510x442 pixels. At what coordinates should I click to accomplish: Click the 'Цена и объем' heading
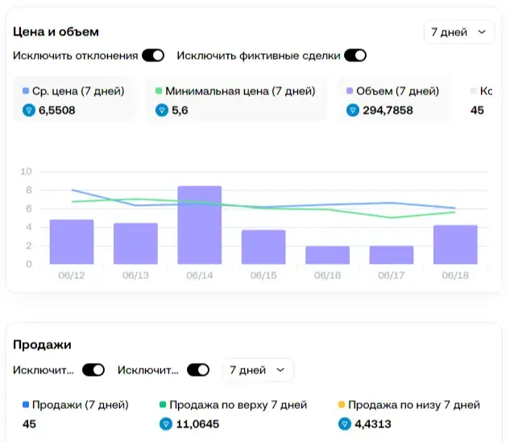tap(56, 32)
